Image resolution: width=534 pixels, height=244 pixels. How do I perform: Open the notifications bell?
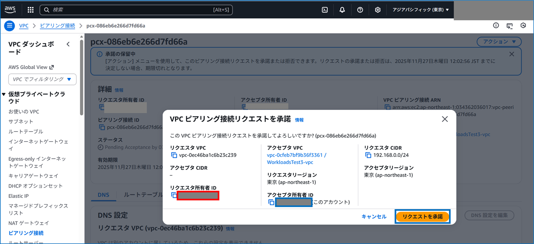pyautogui.click(x=342, y=10)
